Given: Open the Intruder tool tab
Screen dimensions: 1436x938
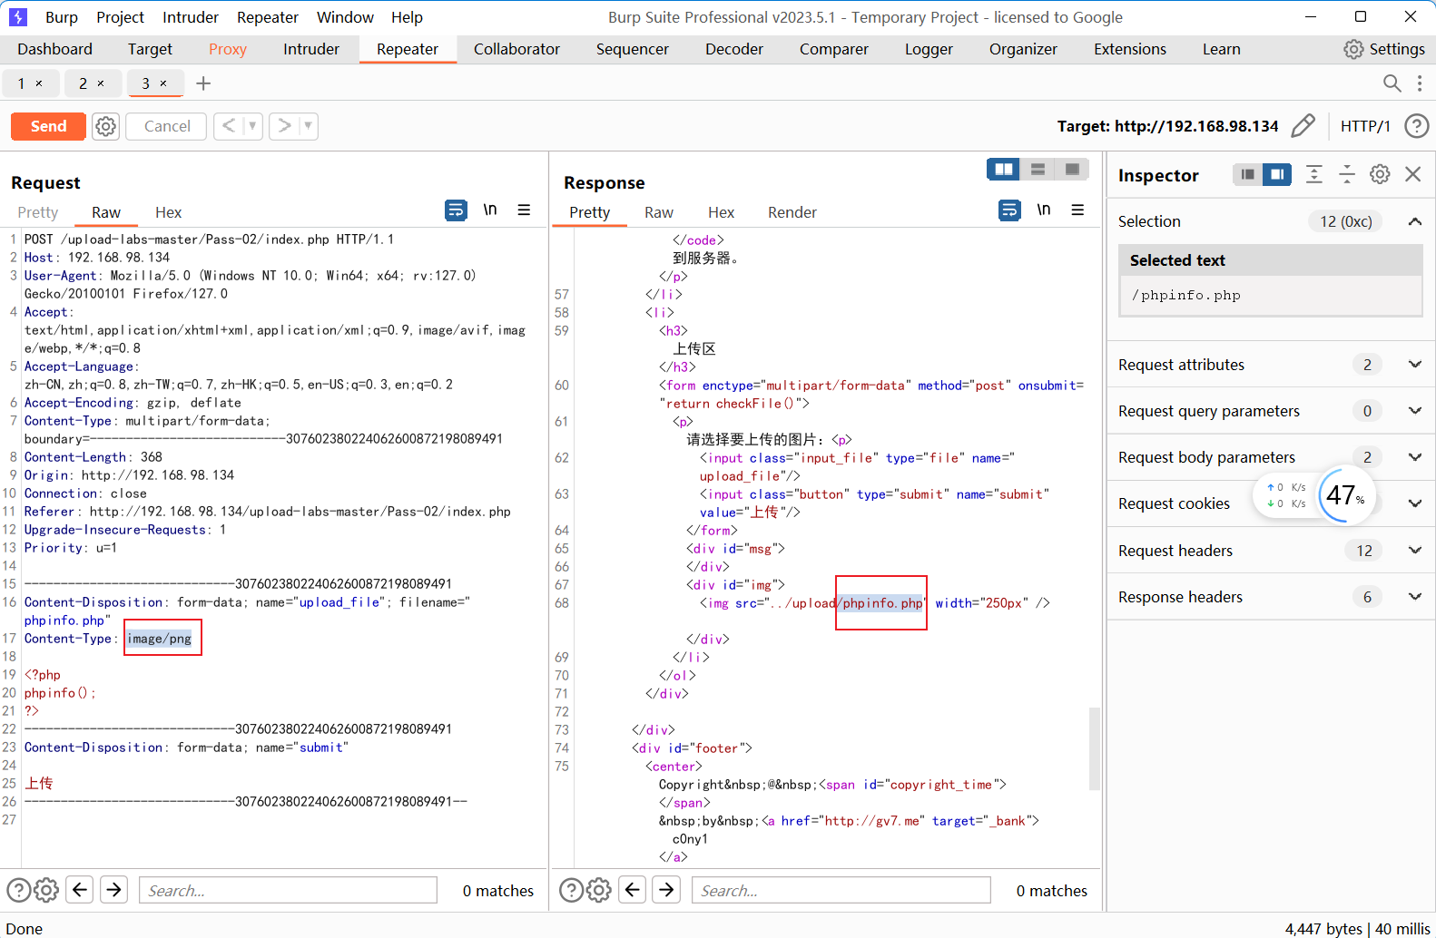Looking at the screenshot, I should [311, 49].
